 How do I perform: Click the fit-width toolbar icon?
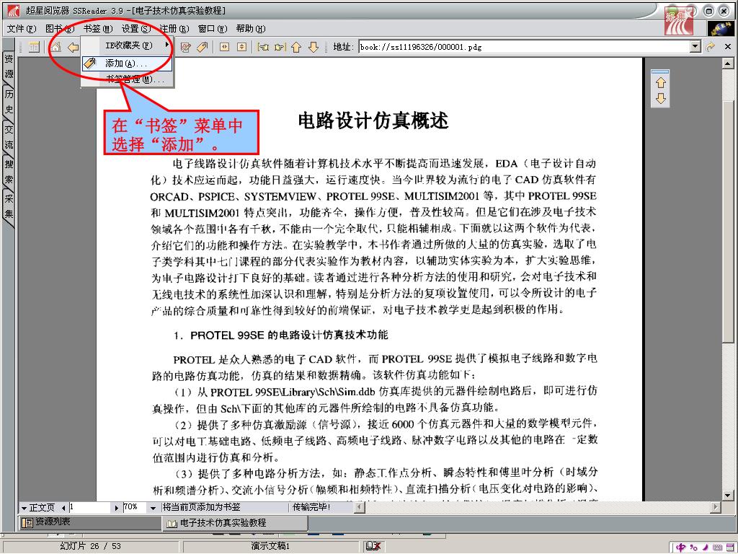pos(225,47)
